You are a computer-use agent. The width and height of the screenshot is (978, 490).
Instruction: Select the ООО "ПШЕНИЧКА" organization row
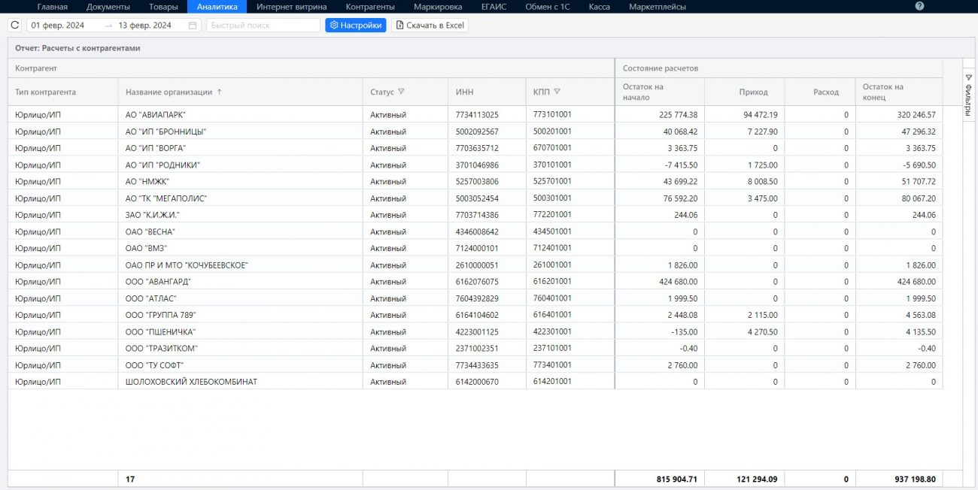click(x=160, y=331)
